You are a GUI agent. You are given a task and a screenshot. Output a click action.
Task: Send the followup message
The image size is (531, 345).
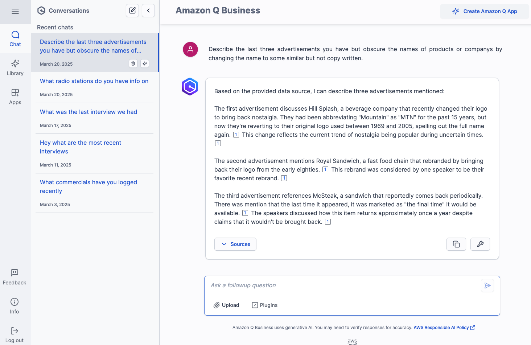(x=487, y=286)
